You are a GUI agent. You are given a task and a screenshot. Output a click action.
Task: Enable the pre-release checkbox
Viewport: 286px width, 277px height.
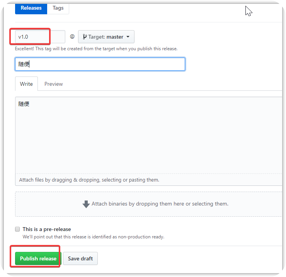tap(17, 229)
